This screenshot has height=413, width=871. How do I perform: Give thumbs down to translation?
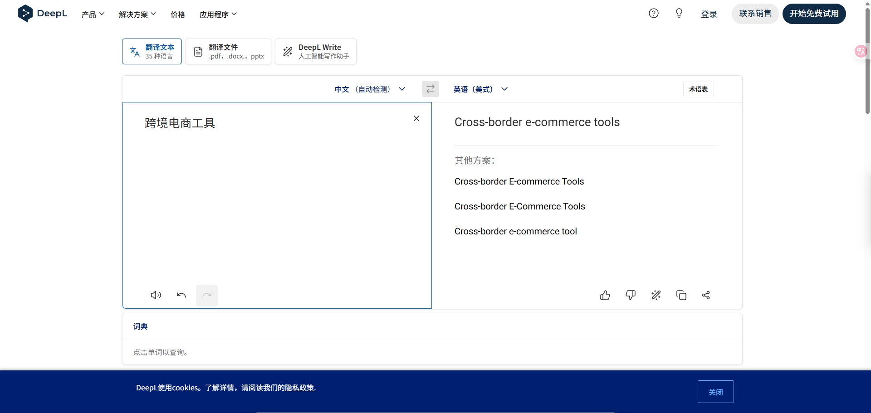(631, 295)
